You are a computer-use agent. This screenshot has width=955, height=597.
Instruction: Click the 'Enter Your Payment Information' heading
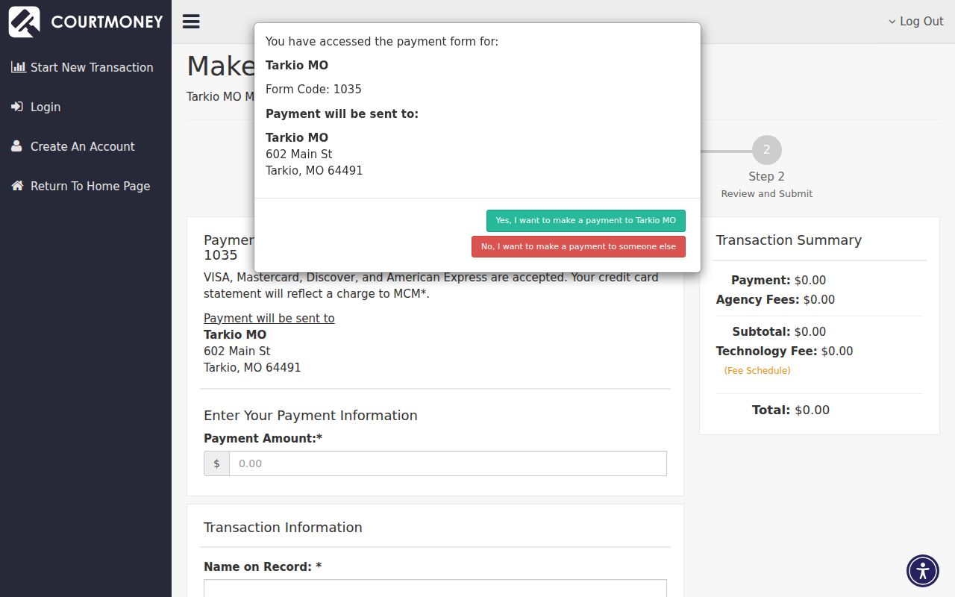click(x=310, y=416)
